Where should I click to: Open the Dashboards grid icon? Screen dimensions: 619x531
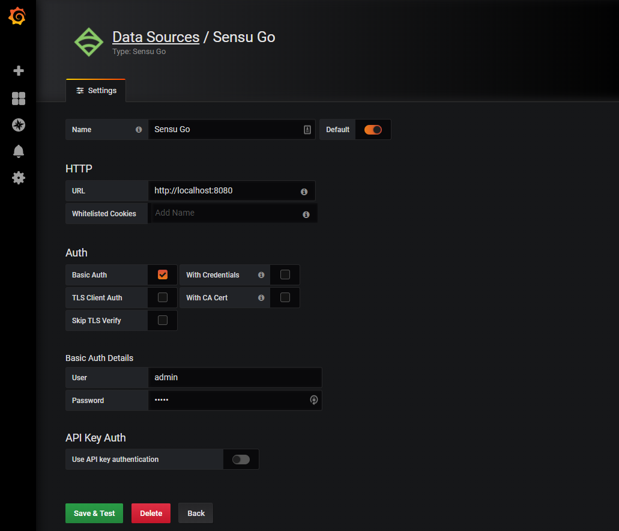(x=19, y=99)
